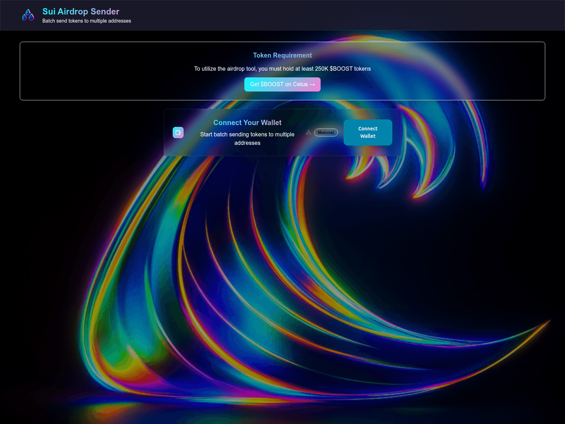Viewport: 565px width, 424px height.
Task: Click the Connect Your Wallet heading
Action: 247,123
